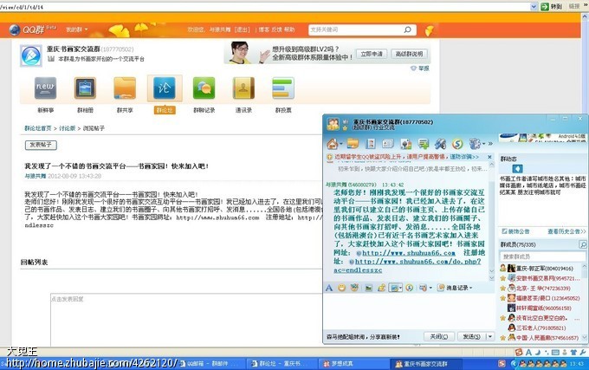Screen dimensions: 589x370
Task: Click the wrench icon on the input method bar
Action: [583, 353]
